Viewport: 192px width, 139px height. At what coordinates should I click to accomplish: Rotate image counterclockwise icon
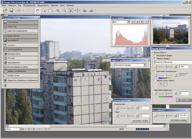coord(84,11)
